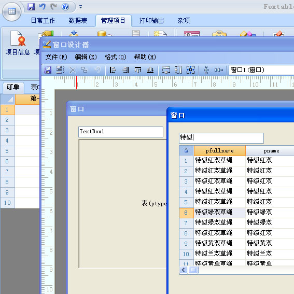Save the window design in designer toolbar
294x294 pixels.
pos(48,70)
